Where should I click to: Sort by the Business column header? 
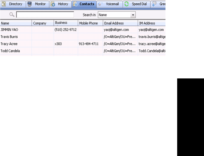tap(66, 23)
